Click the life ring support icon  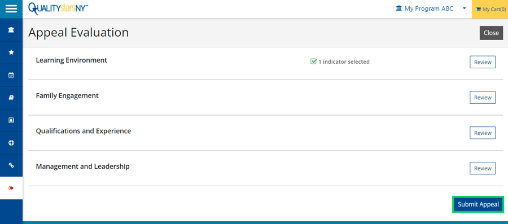coord(11,143)
